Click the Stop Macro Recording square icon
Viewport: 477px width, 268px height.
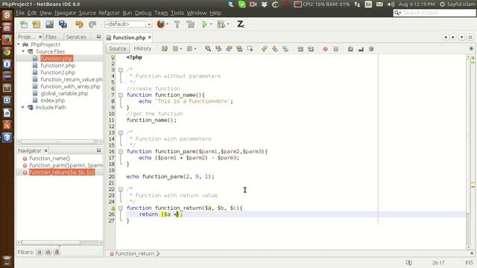336,49
